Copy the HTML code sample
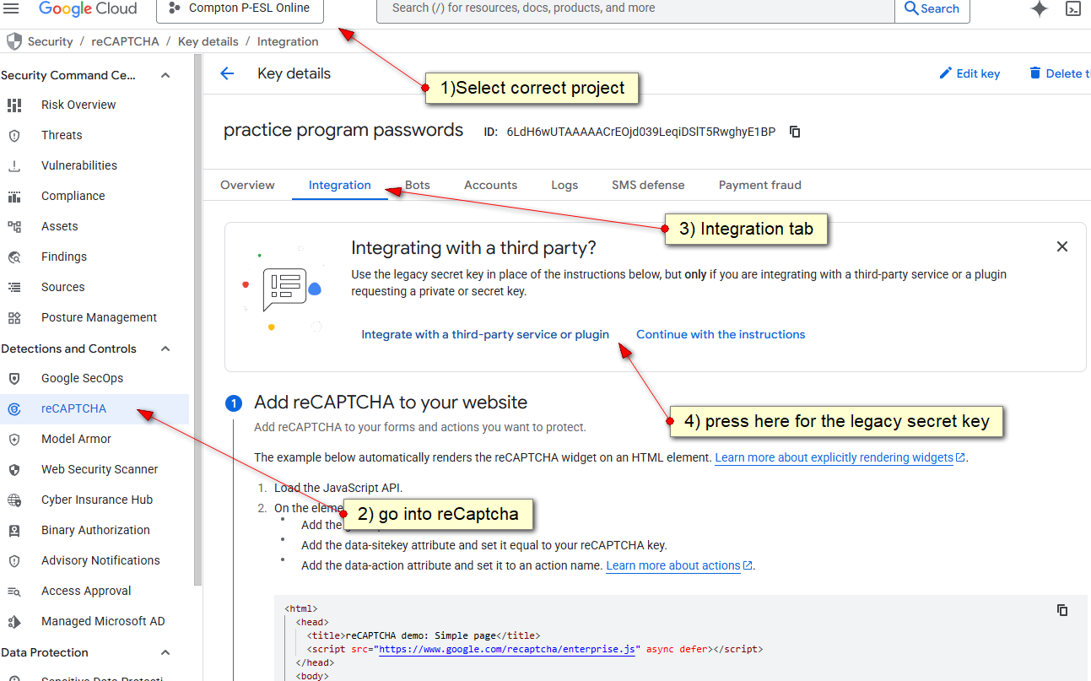Screen dimensions: 1091x681 tap(1062, 610)
